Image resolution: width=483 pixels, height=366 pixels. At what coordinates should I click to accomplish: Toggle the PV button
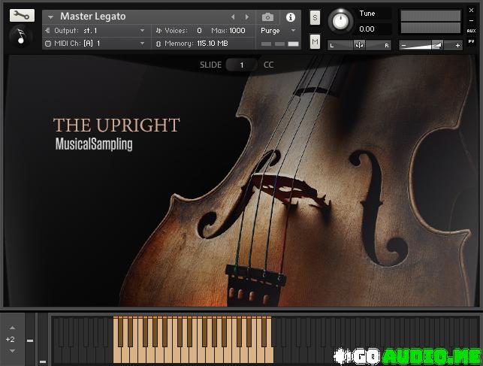point(471,41)
